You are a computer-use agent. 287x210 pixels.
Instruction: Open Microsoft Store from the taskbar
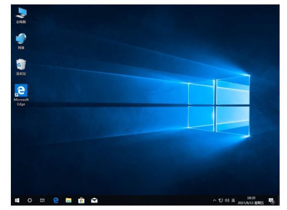click(x=82, y=200)
